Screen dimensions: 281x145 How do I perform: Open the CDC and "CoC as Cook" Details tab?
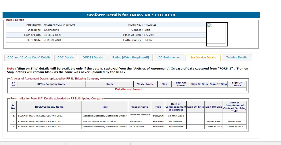click(x=29, y=58)
